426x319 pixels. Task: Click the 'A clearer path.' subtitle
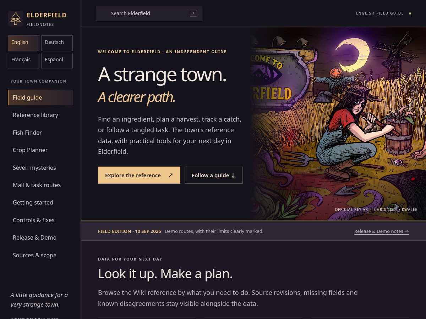(136, 97)
